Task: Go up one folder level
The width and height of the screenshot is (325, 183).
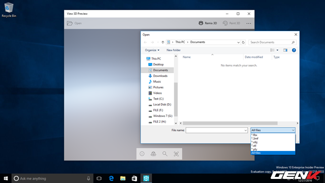Action: 162,42
